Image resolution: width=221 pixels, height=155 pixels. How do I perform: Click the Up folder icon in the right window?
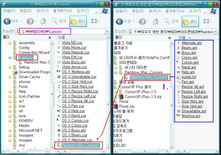156,22
